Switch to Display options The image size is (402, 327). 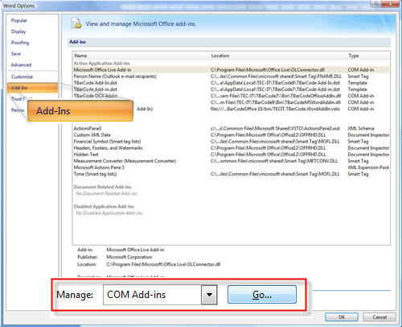click(x=18, y=31)
